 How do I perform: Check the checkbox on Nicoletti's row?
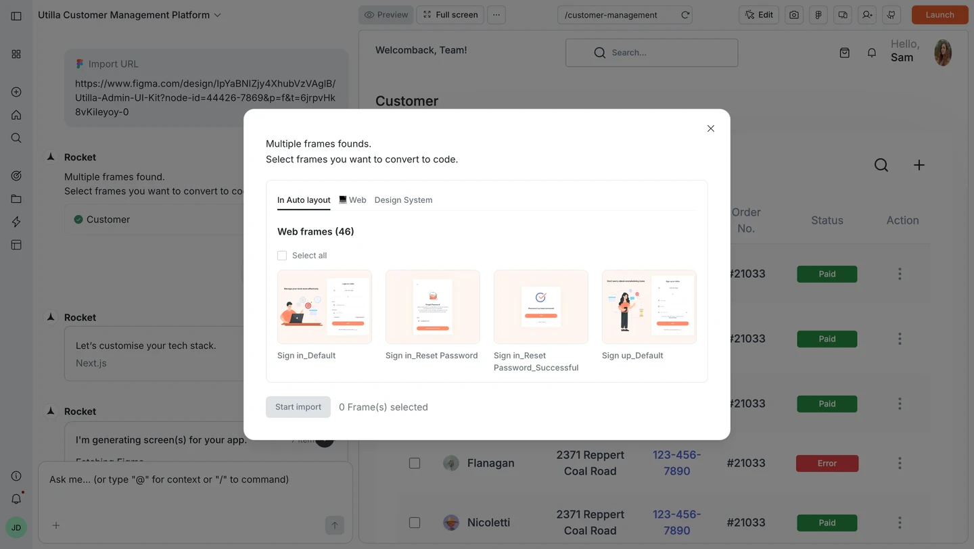pos(415,523)
